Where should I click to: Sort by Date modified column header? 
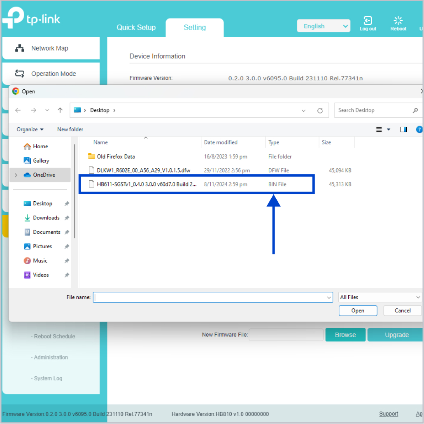[x=221, y=142]
